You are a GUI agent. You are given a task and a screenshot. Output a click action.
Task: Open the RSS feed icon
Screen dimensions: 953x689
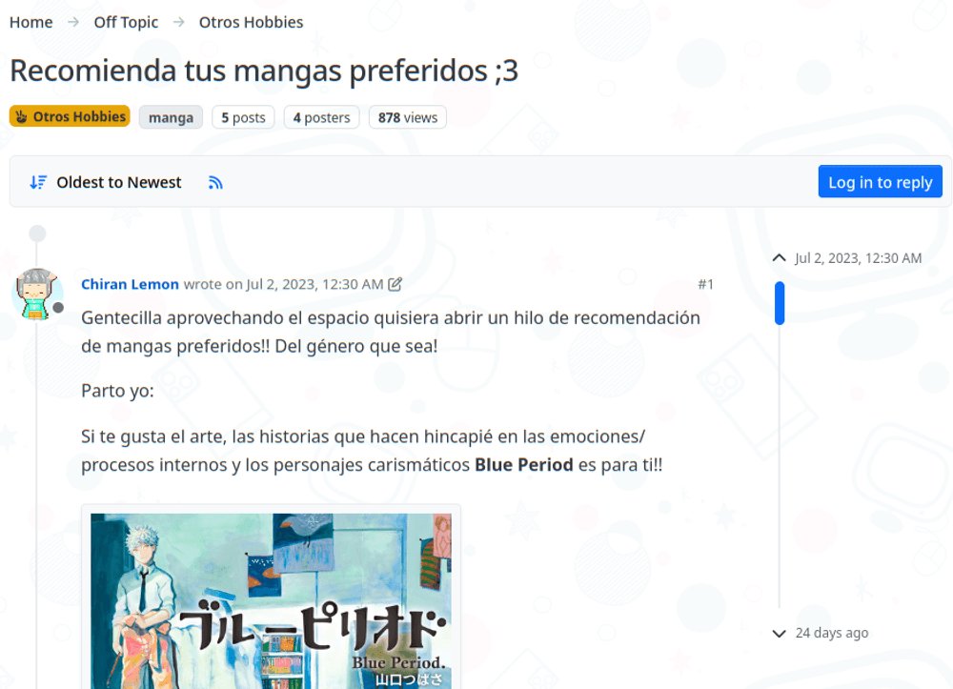(215, 183)
